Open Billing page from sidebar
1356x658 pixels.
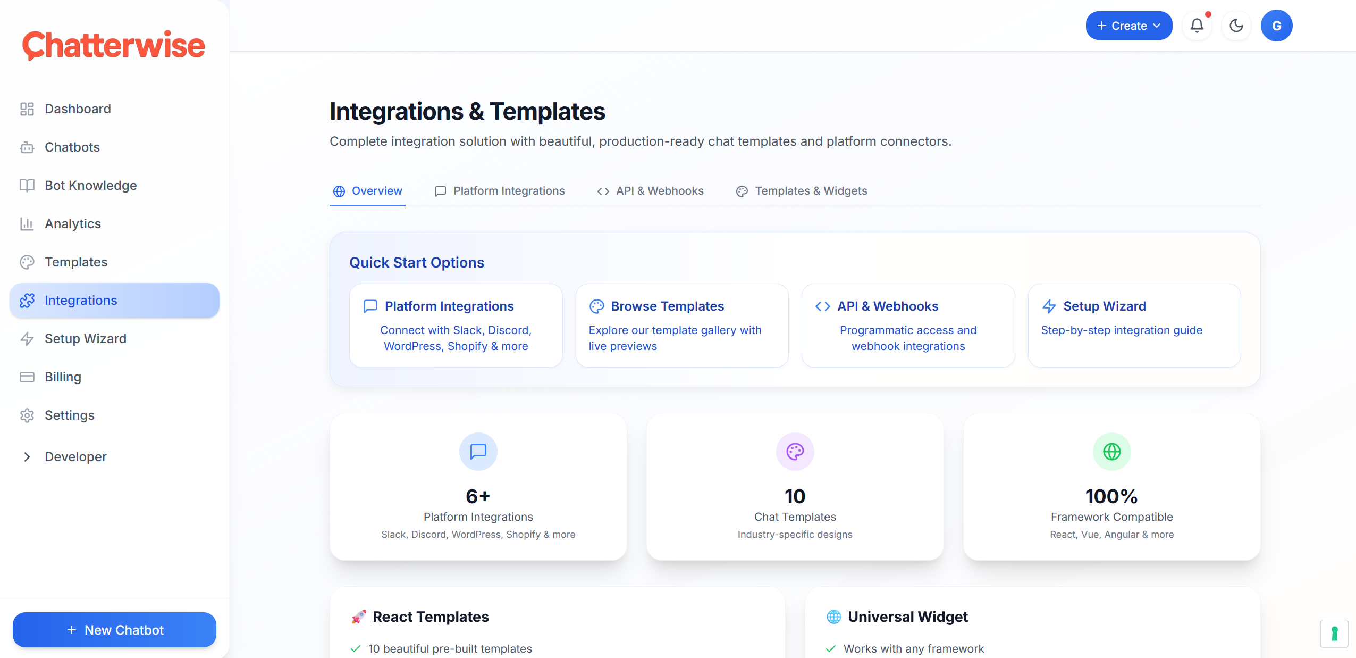63,377
